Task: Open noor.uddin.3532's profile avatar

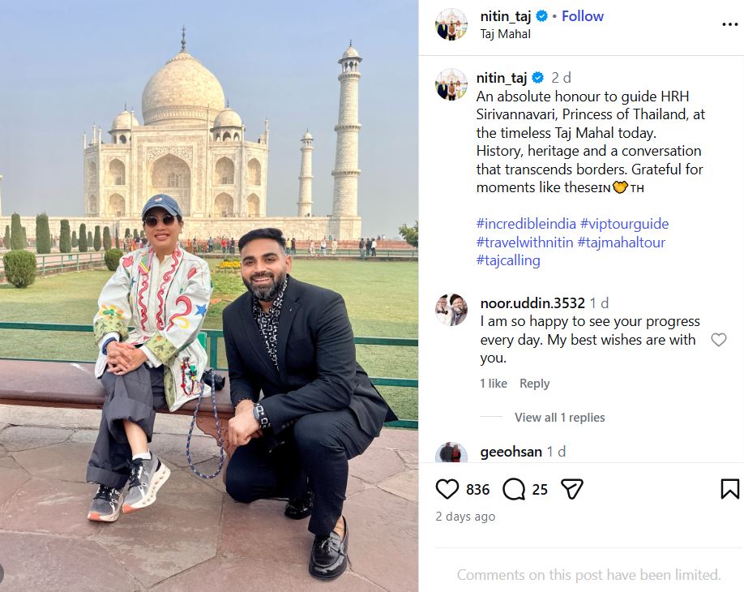Action: (x=451, y=310)
